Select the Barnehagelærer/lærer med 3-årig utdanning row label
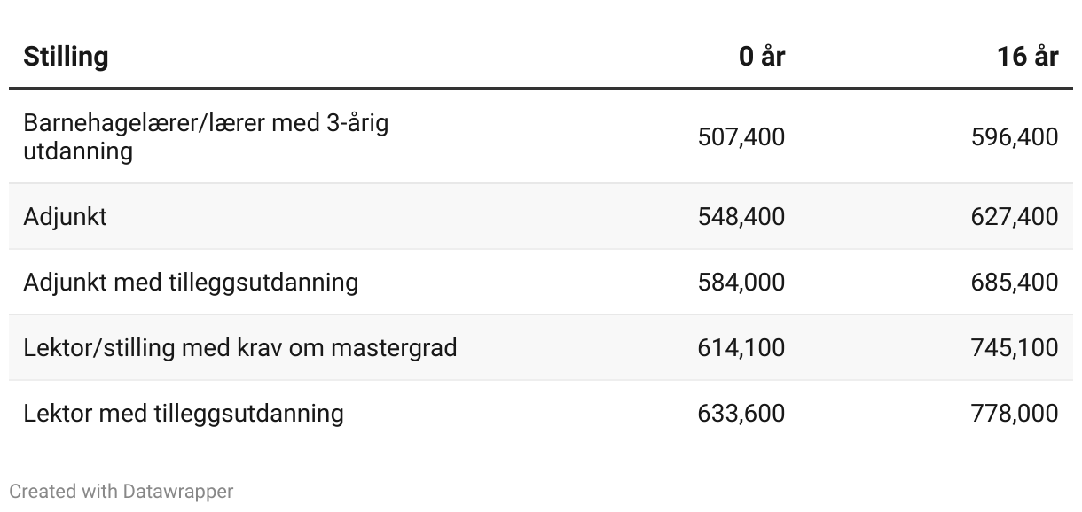Image resolution: width=1082 pixels, height=512 pixels. click(x=206, y=136)
